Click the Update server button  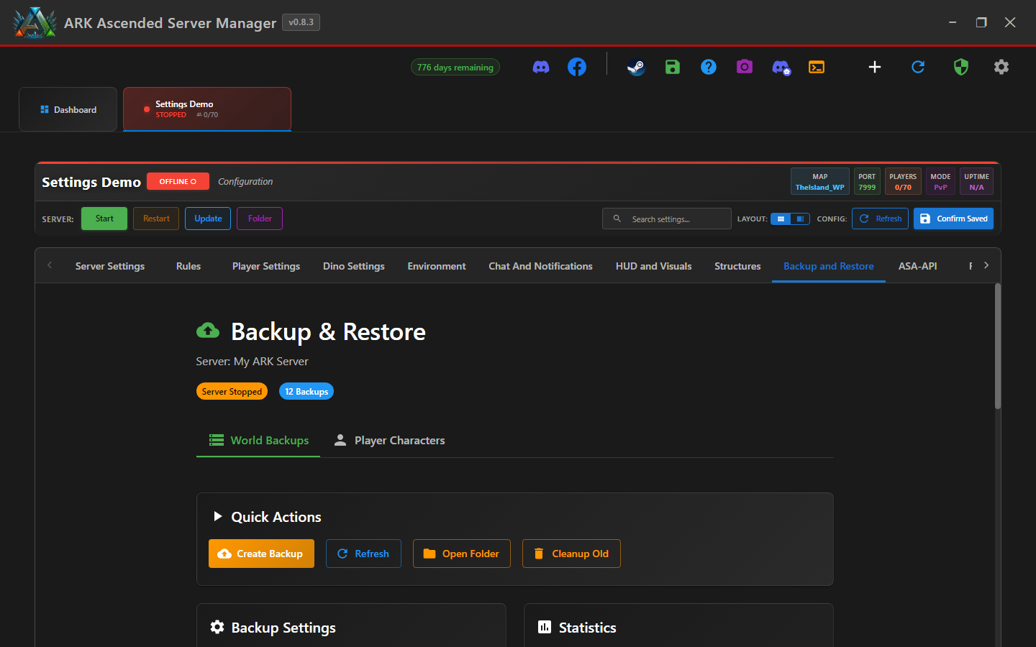208,219
